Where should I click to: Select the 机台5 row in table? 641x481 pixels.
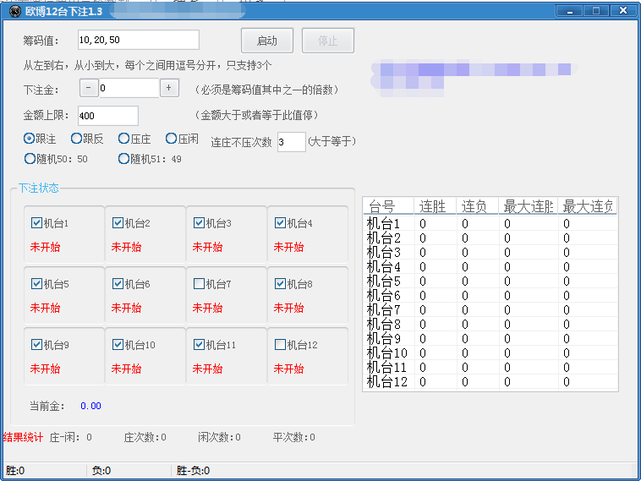point(490,281)
